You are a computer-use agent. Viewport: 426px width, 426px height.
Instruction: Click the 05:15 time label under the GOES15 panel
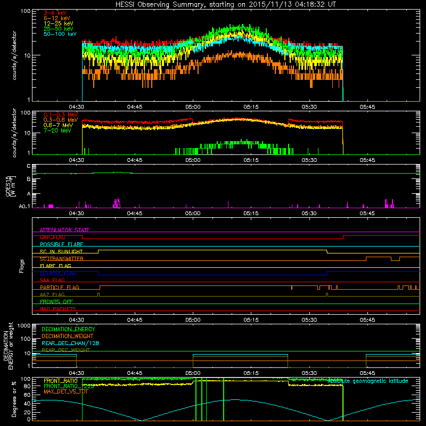click(x=251, y=214)
